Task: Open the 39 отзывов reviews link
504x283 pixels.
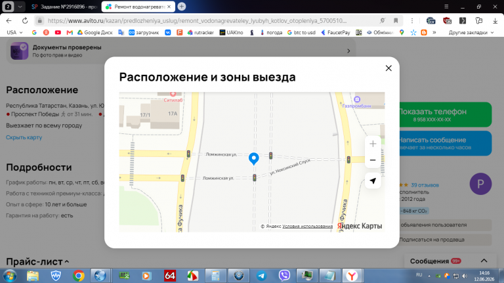Action: 425,185
